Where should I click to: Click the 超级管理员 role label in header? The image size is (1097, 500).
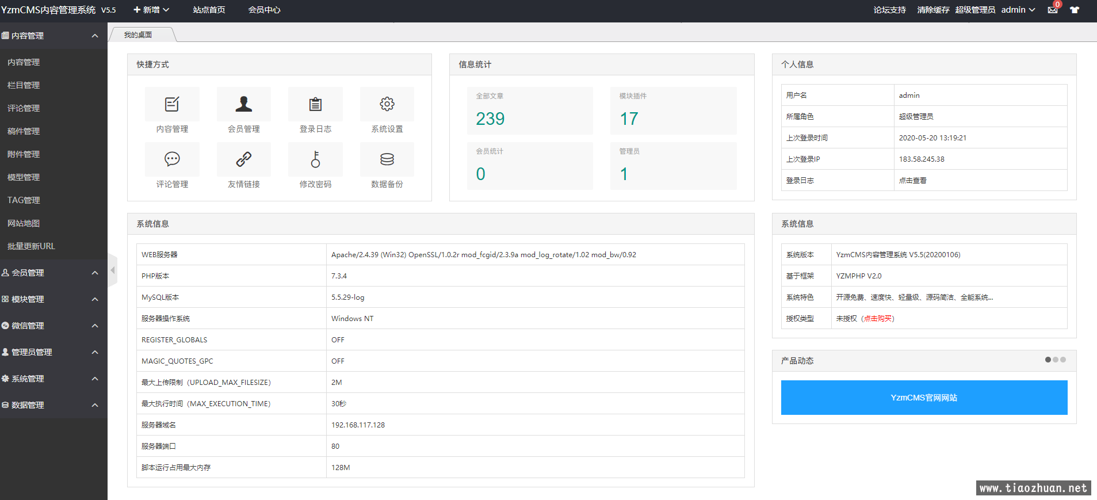975,10
